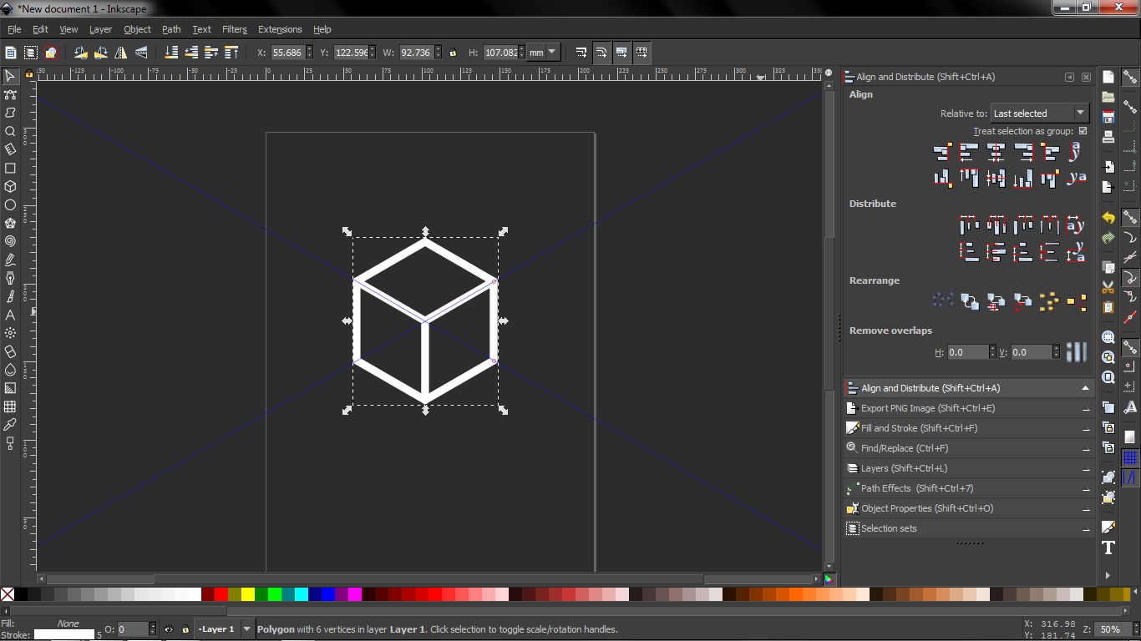The width and height of the screenshot is (1141, 641).
Task: Open the Selection sets panel row
Action: [969, 528]
